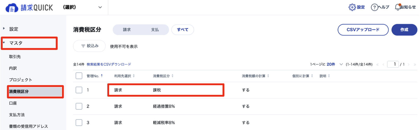The image size is (420, 130).
Task: Tick the checkbox for row 2
Action: tap(79, 106)
